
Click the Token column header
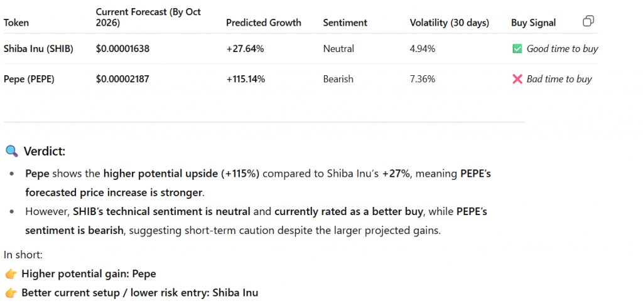click(16, 23)
